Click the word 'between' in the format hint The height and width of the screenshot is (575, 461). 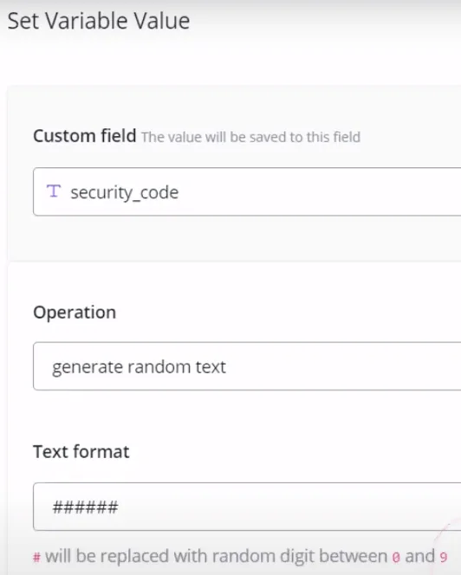(x=353, y=556)
